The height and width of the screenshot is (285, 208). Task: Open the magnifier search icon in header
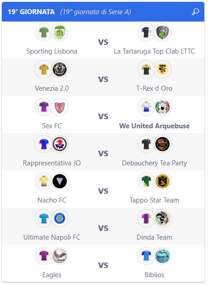[196, 12]
